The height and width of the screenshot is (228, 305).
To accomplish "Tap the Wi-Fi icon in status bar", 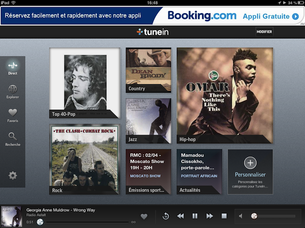I will (x=13, y=3).
